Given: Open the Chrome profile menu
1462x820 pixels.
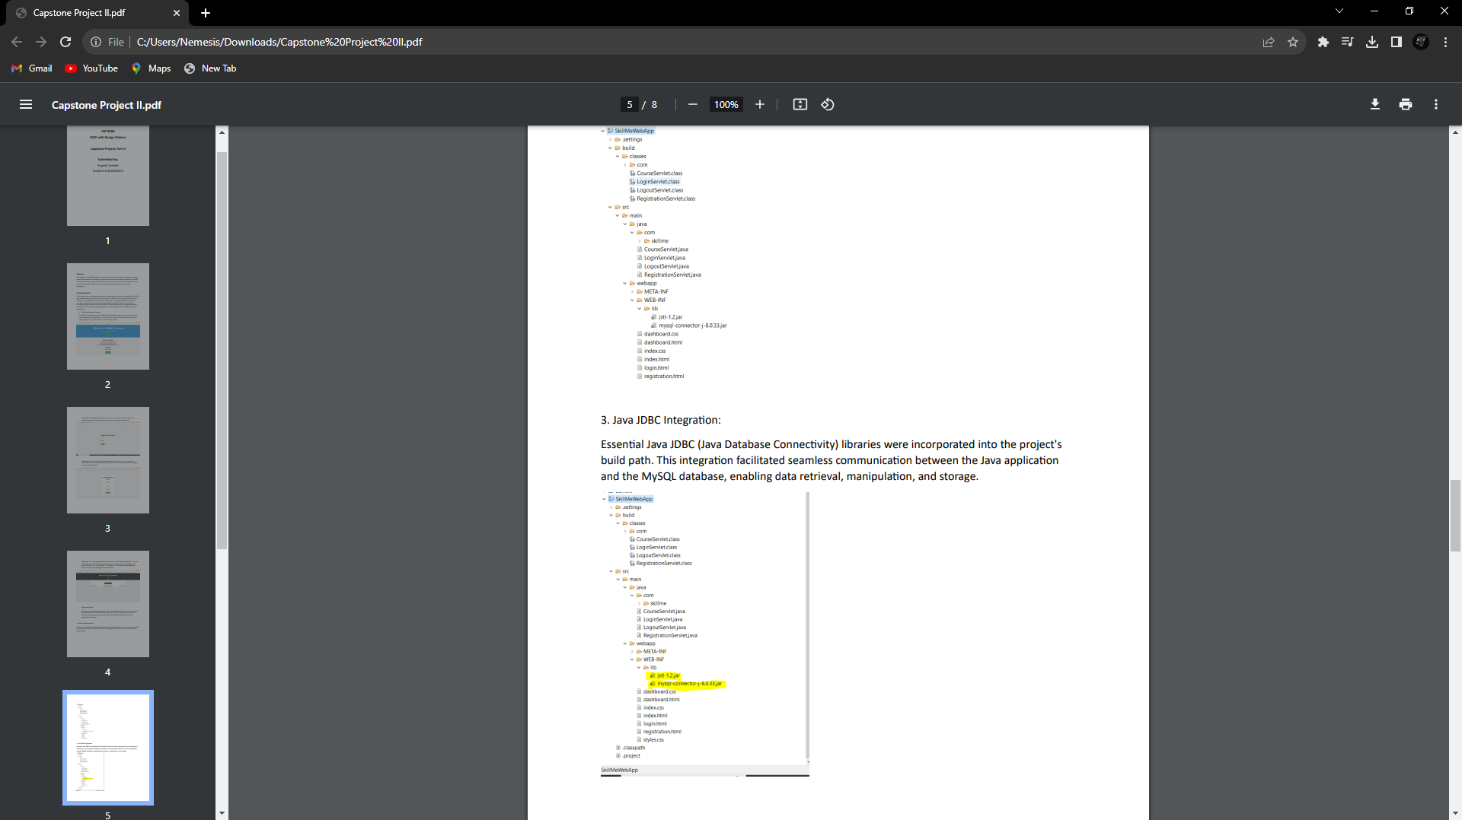Looking at the screenshot, I should click(x=1421, y=42).
